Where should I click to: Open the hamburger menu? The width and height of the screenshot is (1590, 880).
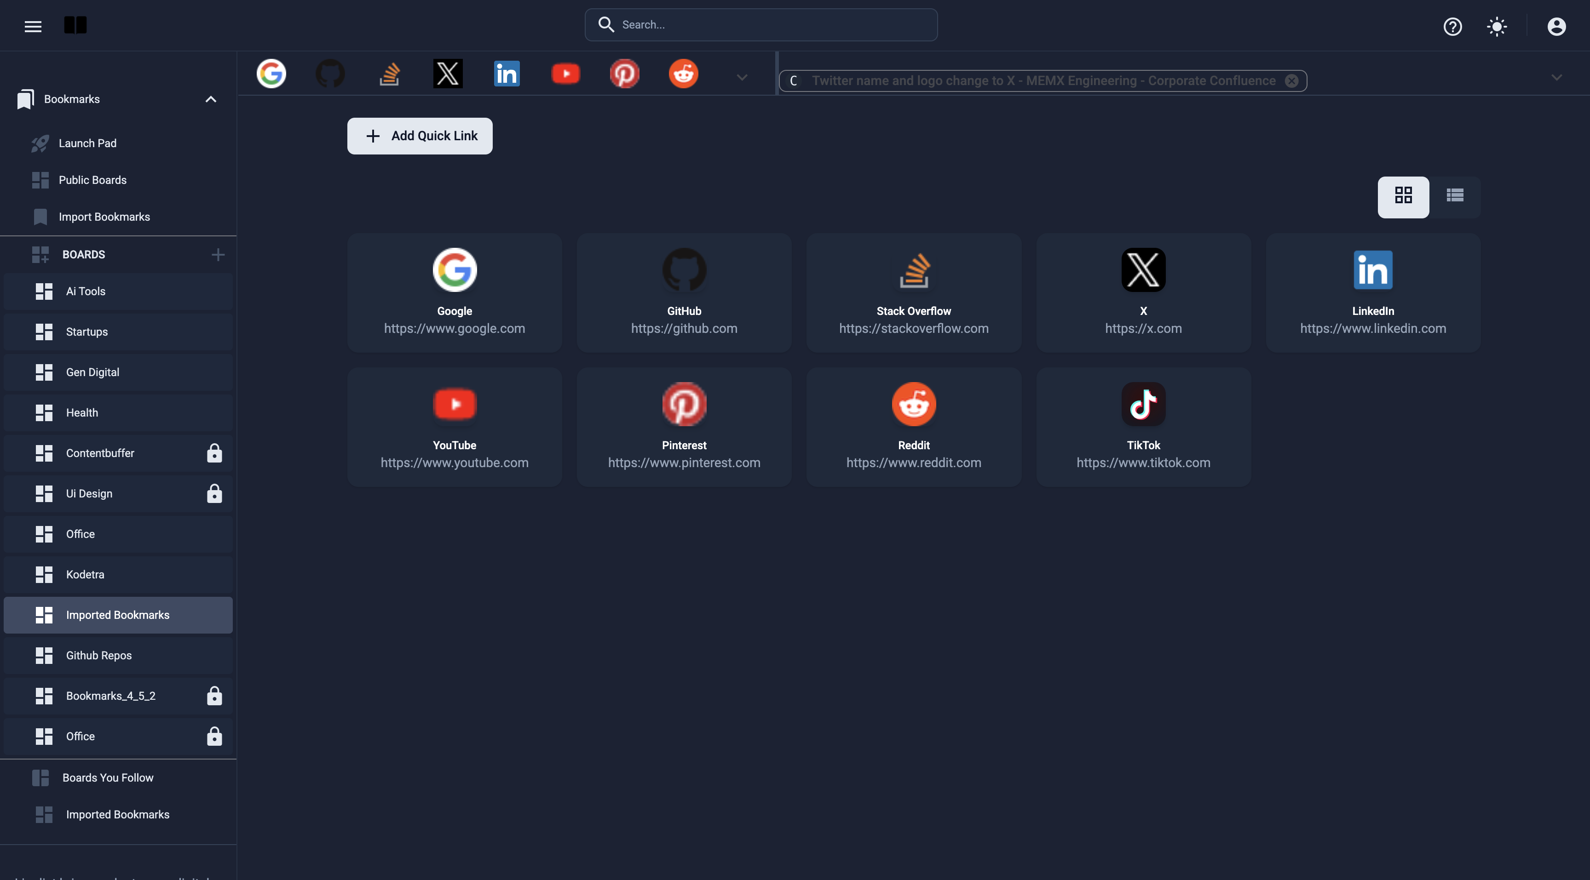click(33, 26)
